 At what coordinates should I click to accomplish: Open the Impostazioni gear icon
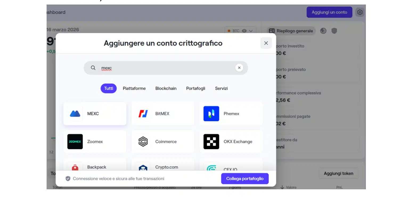(x=360, y=12)
